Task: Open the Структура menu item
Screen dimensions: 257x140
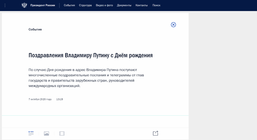Action: (85, 5)
